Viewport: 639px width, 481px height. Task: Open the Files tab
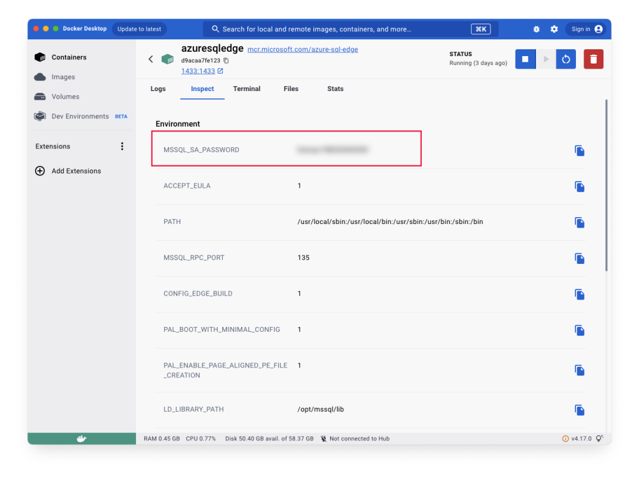coord(291,89)
